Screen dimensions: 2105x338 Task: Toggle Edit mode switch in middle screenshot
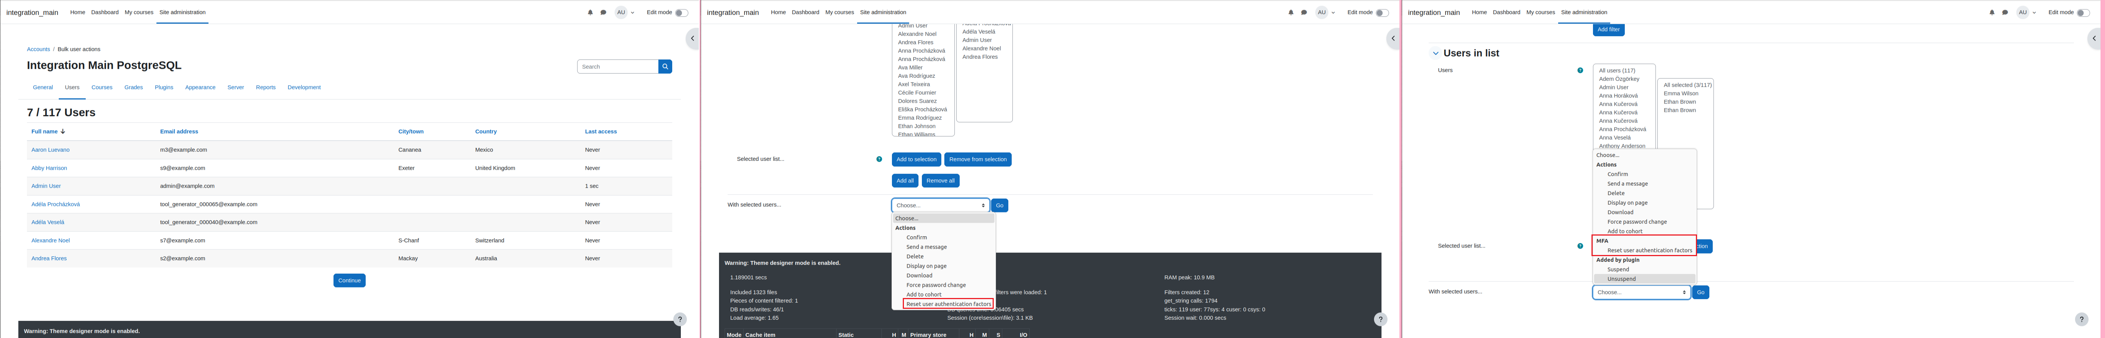coord(1382,12)
